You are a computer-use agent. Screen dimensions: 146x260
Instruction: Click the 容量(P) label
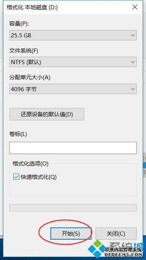tap(19, 24)
